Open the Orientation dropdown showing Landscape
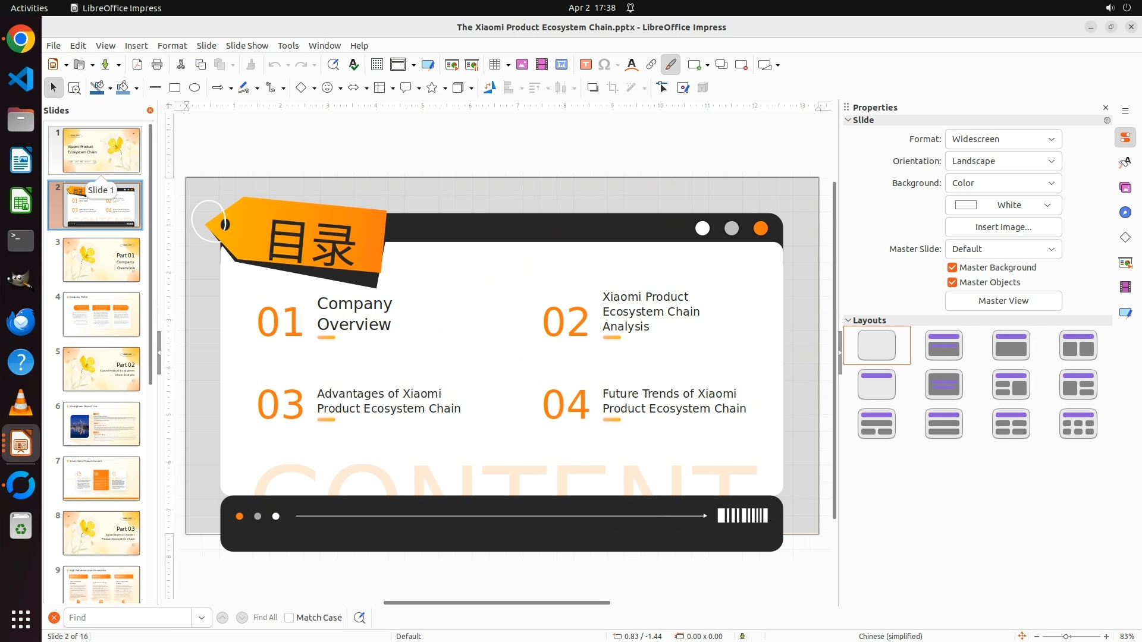The image size is (1142, 642). (x=1003, y=161)
